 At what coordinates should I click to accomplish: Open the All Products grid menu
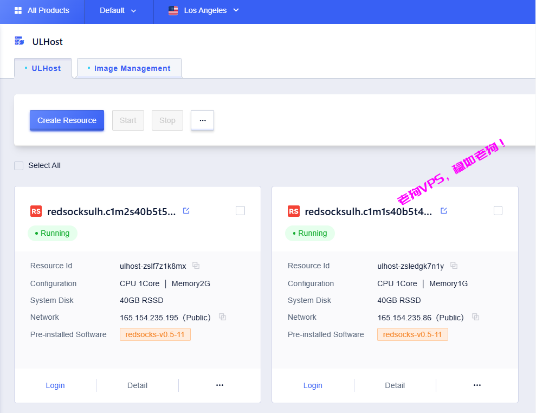[x=42, y=11]
